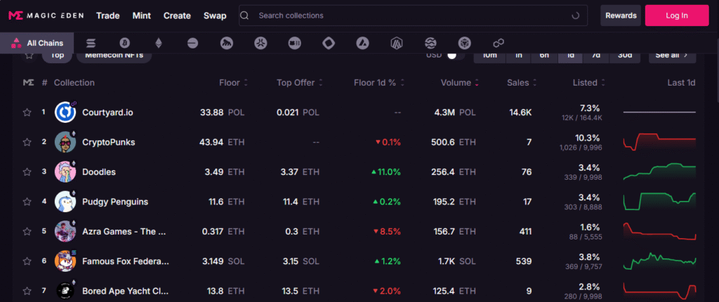Favorite Doodles with its star
Viewport: 719px width, 302px height.
coord(27,172)
